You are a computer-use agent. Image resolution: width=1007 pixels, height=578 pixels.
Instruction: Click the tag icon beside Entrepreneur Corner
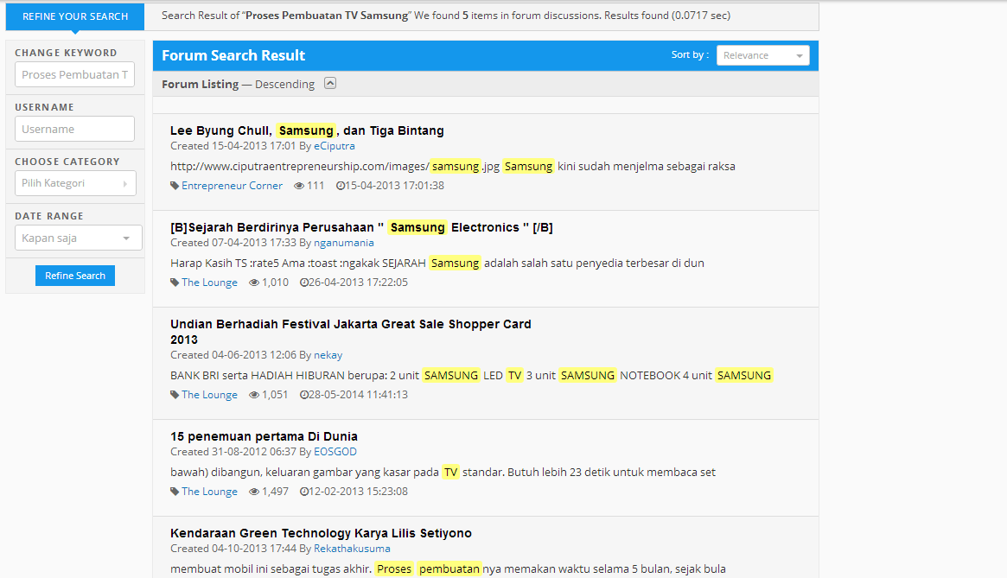tap(175, 186)
